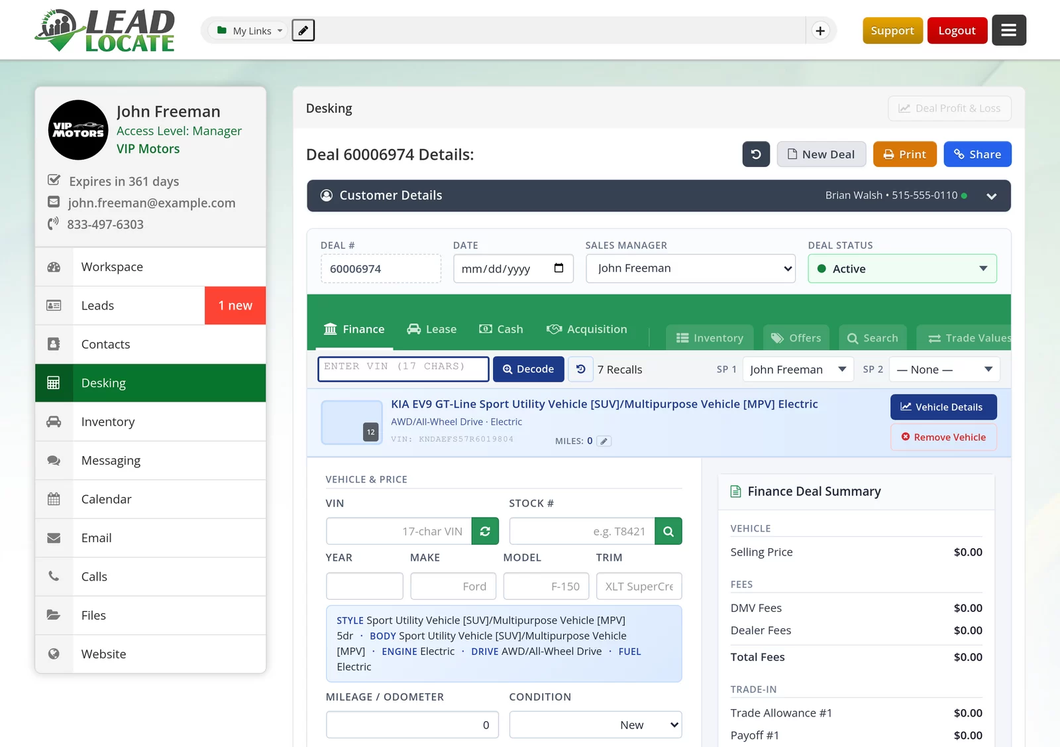Screen dimensions: 1060x747
Task: Open the Offers tab
Action: coord(796,338)
